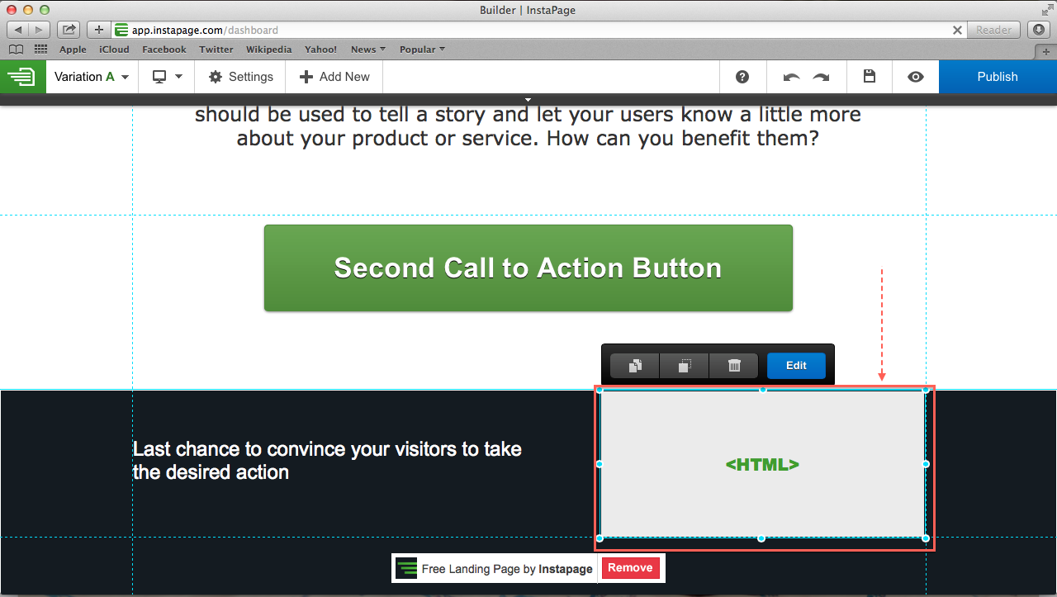Screen dimensions: 1057x597
Task: Remove the Instapage branding badge
Action: [630, 568]
